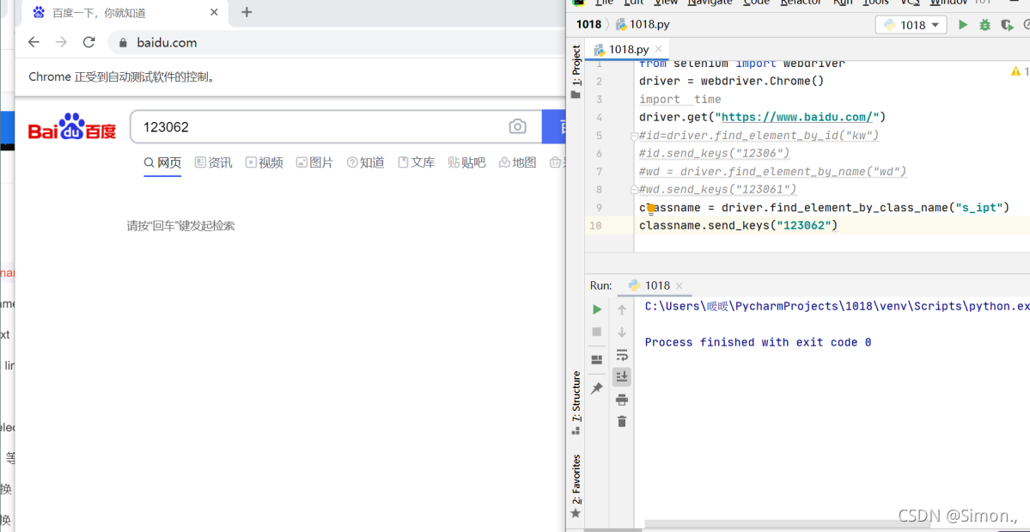This screenshot has height=532, width=1030.
Task: Click the https://www.baidu.com/ URL in code
Action: pos(797,118)
